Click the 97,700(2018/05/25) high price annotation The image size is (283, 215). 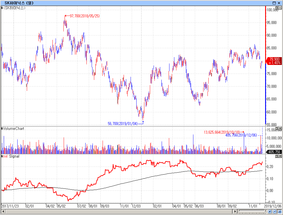pyautogui.click(x=85, y=16)
